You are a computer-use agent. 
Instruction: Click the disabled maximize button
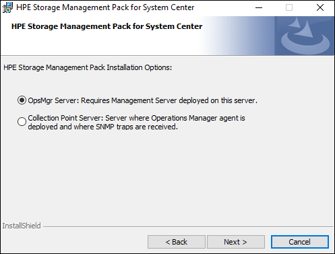[289, 7]
